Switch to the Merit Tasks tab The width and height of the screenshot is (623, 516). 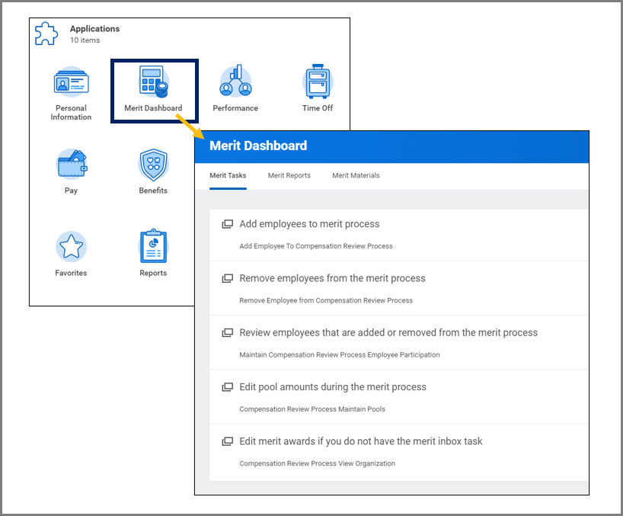(228, 175)
